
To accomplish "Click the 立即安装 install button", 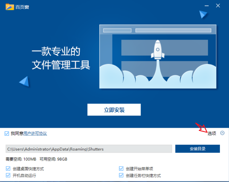I will [114, 110].
